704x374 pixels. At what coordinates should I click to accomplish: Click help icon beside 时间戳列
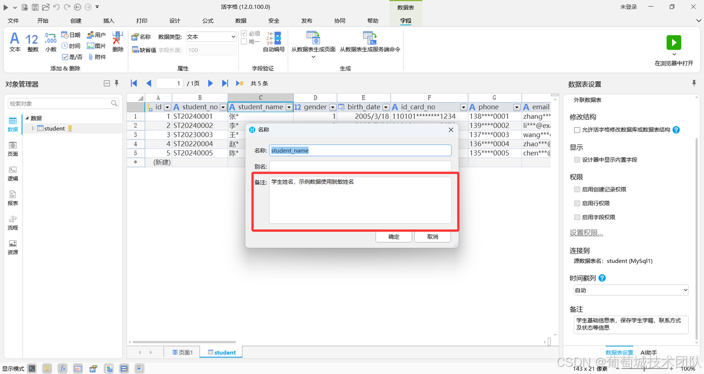(602, 278)
